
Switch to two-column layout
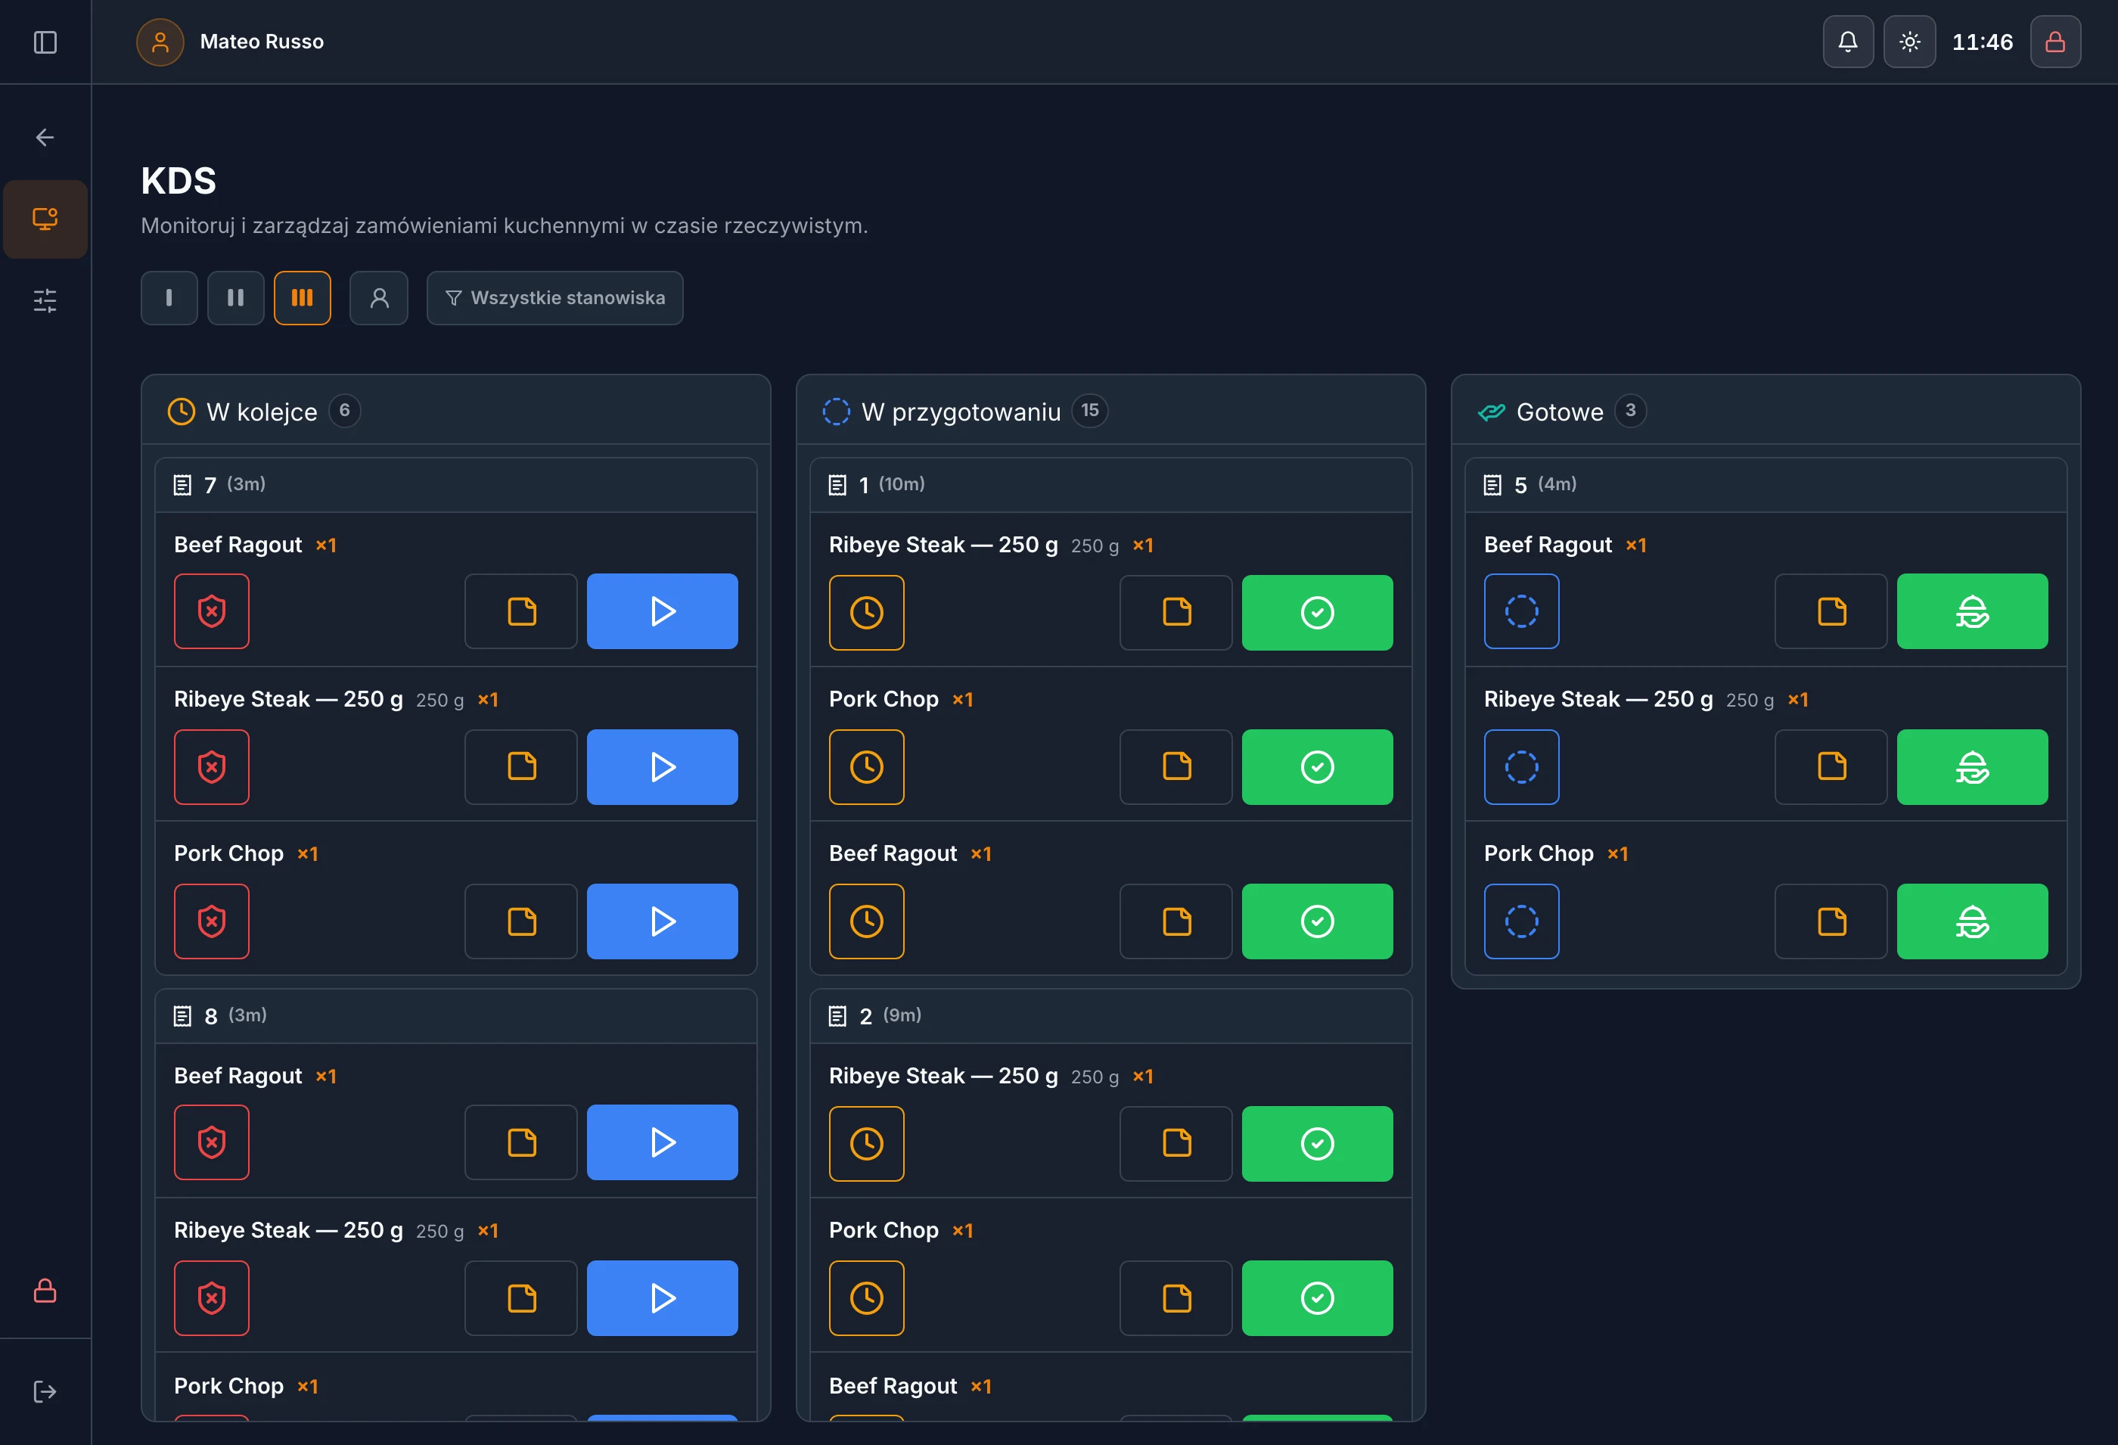pos(235,298)
